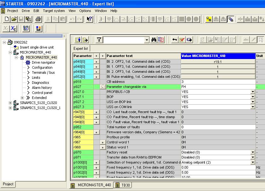Open the Transfer data RAM to EEPROM dropdown
This screenshot has width=265, height=191.
point(253,157)
